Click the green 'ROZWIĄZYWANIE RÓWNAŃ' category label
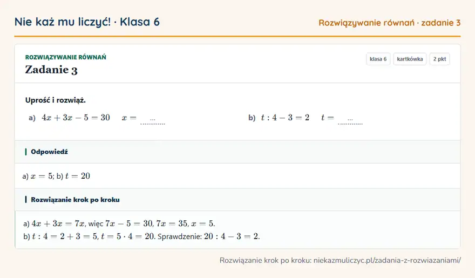 click(66, 57)
